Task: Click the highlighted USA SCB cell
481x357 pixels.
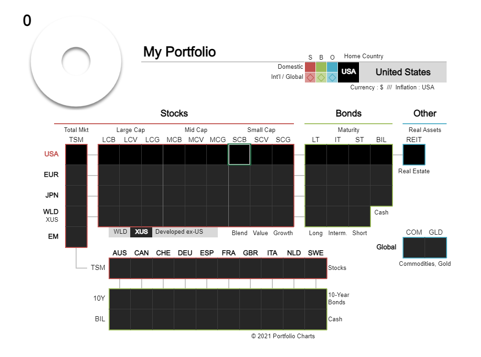Action: coord(239,154)
